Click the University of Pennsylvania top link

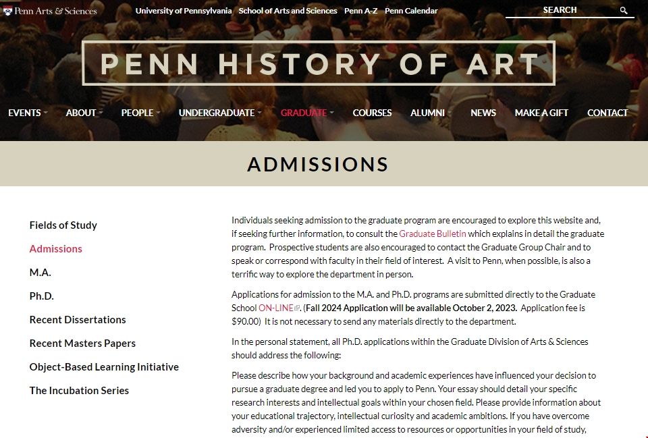184,11
